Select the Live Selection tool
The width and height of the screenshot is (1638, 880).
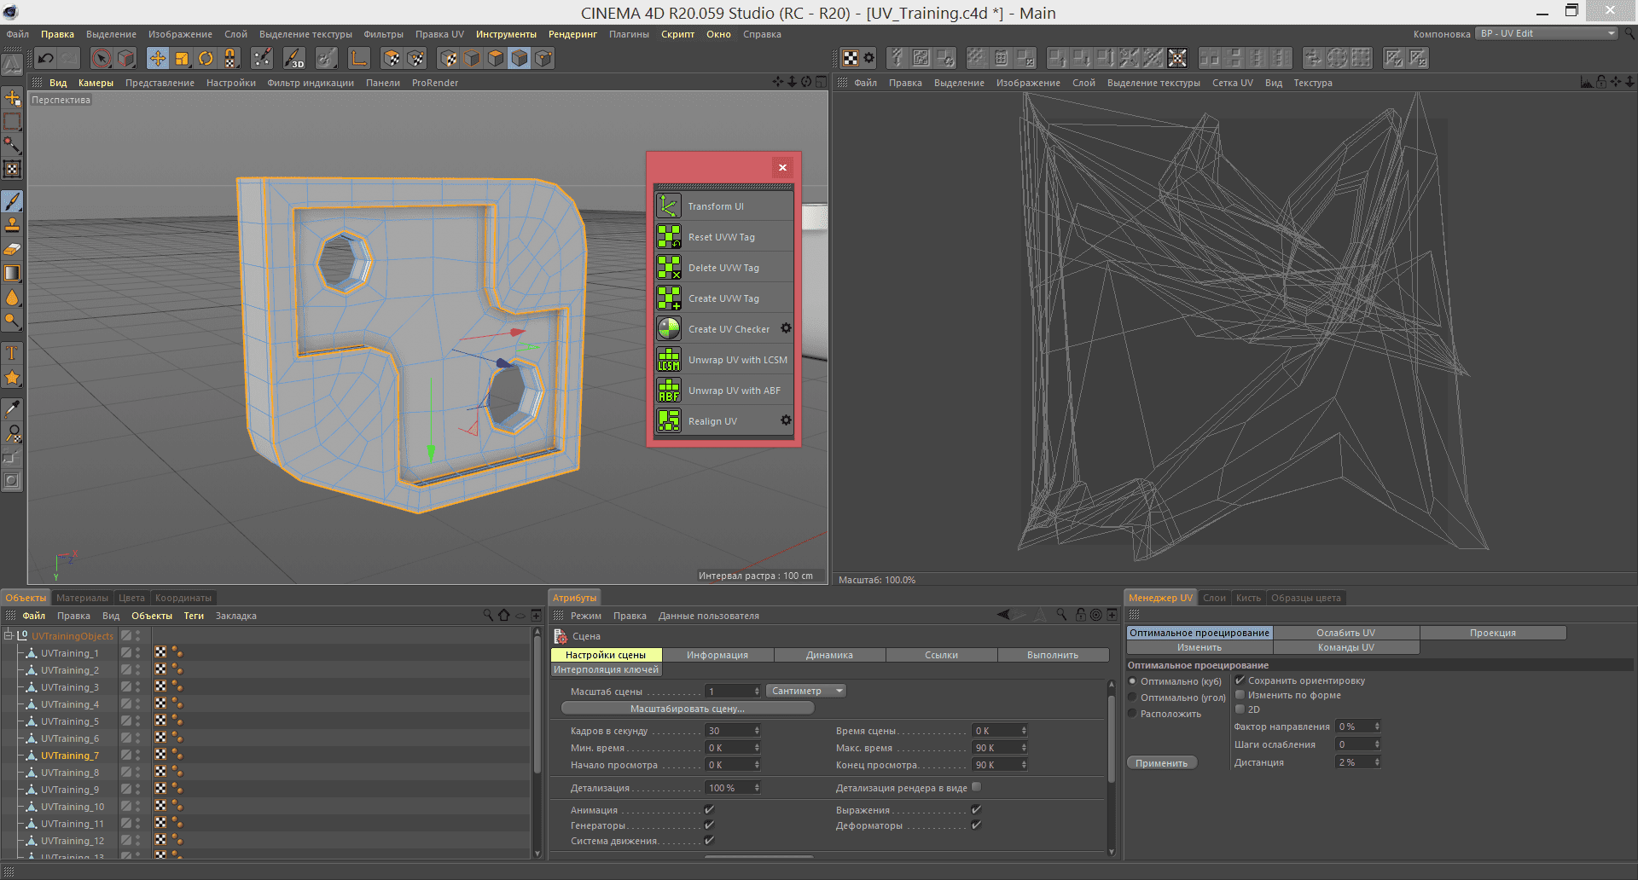click(x=102, y=58)
